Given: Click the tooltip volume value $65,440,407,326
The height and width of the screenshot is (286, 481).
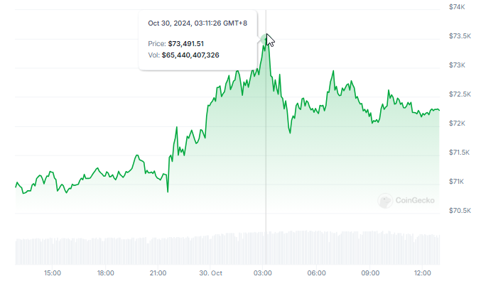Looking at the screenshot, I should [x=190, y=55].
